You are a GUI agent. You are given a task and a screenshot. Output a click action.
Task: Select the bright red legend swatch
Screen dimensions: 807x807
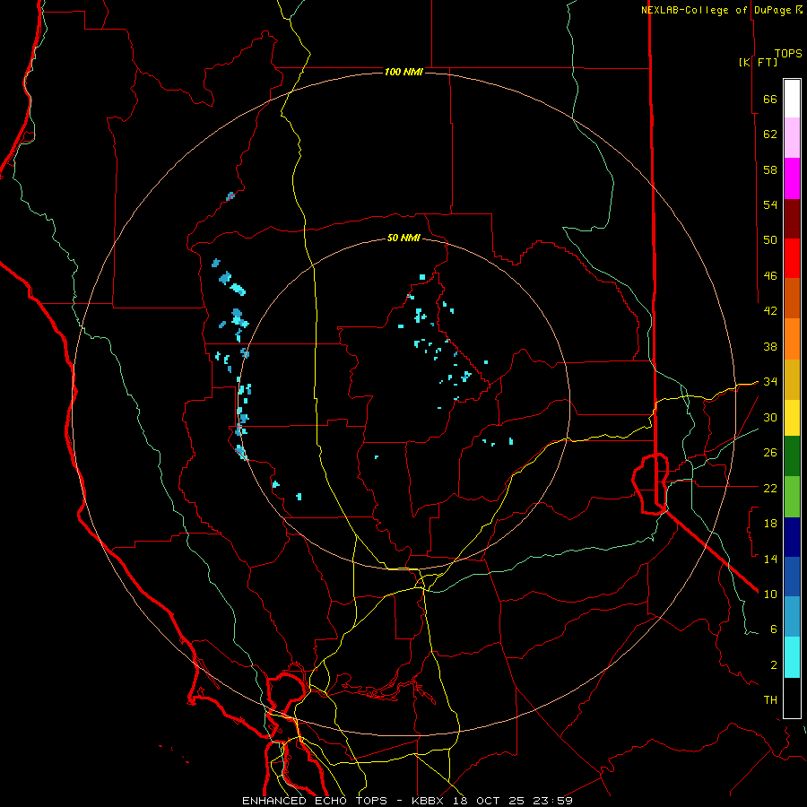pyautogui.click(x=792, y=258)
